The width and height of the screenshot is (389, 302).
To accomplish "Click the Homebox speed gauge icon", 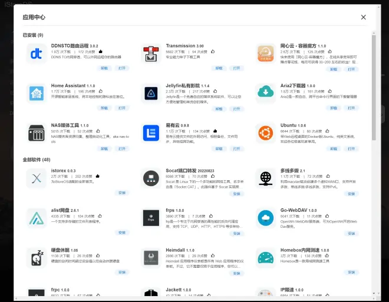I will click(265, 258).
